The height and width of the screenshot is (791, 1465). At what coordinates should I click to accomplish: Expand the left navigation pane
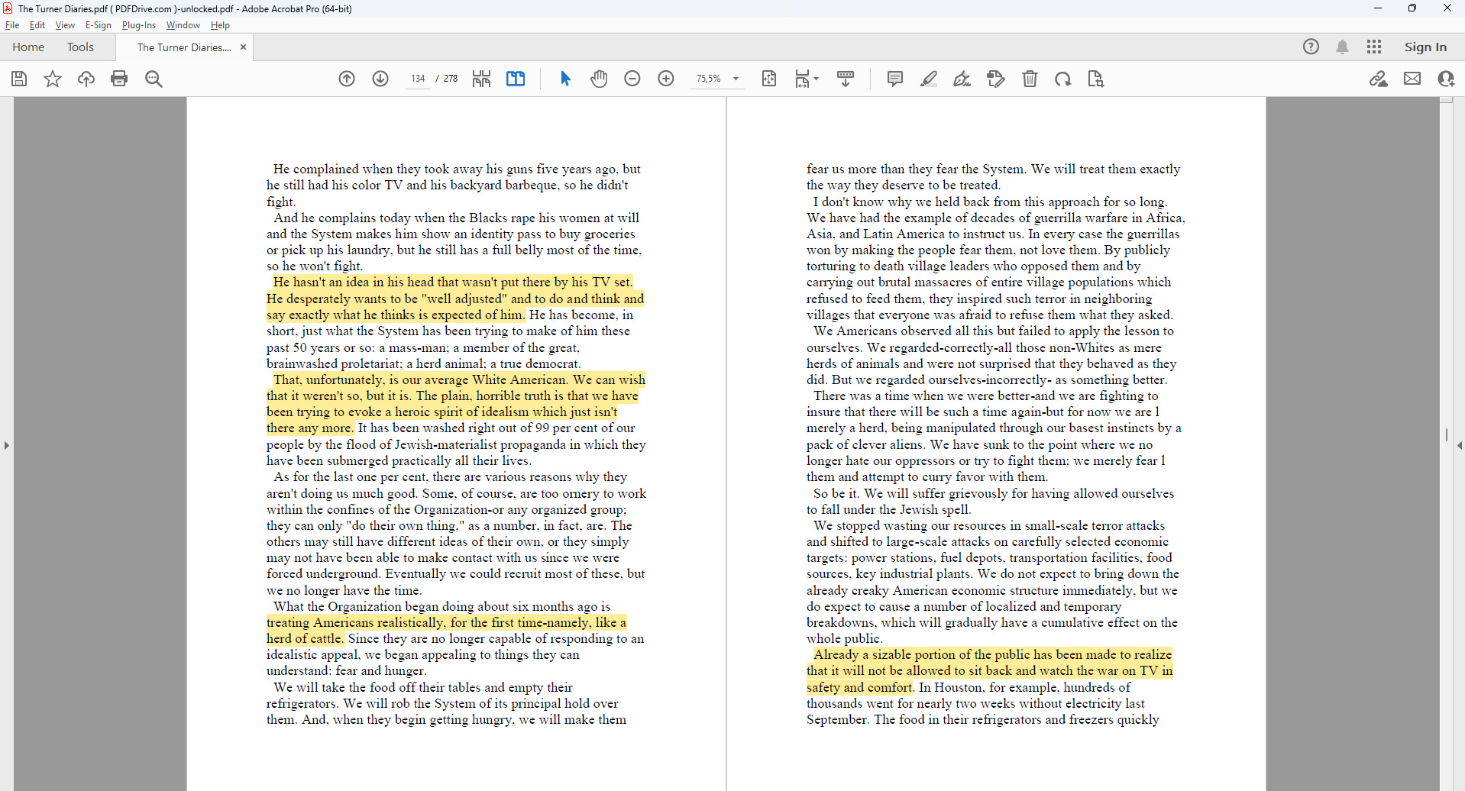[6, 445]
